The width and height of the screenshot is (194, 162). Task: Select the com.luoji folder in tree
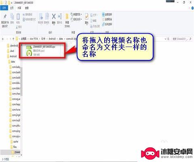pos(15,120)
